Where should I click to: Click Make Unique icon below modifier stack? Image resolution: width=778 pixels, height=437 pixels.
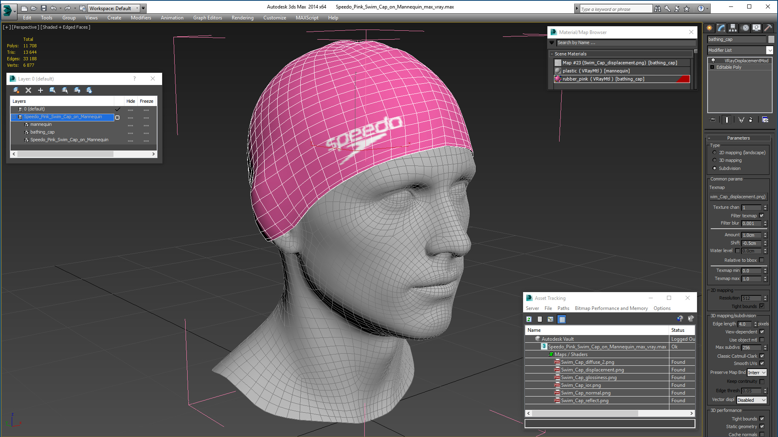pos(741,120)
